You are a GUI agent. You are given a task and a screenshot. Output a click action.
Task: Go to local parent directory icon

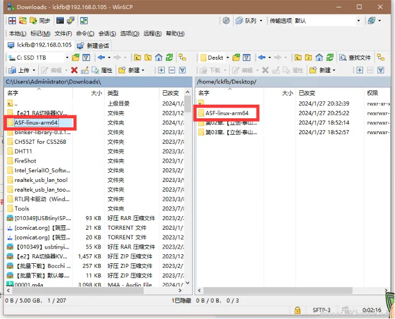click(x=137, y=57)
